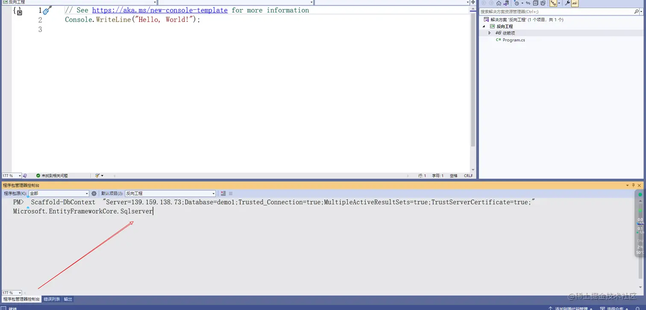
Task: Toggle the Preview Selected Items button
Action: (x=575, y=3)
